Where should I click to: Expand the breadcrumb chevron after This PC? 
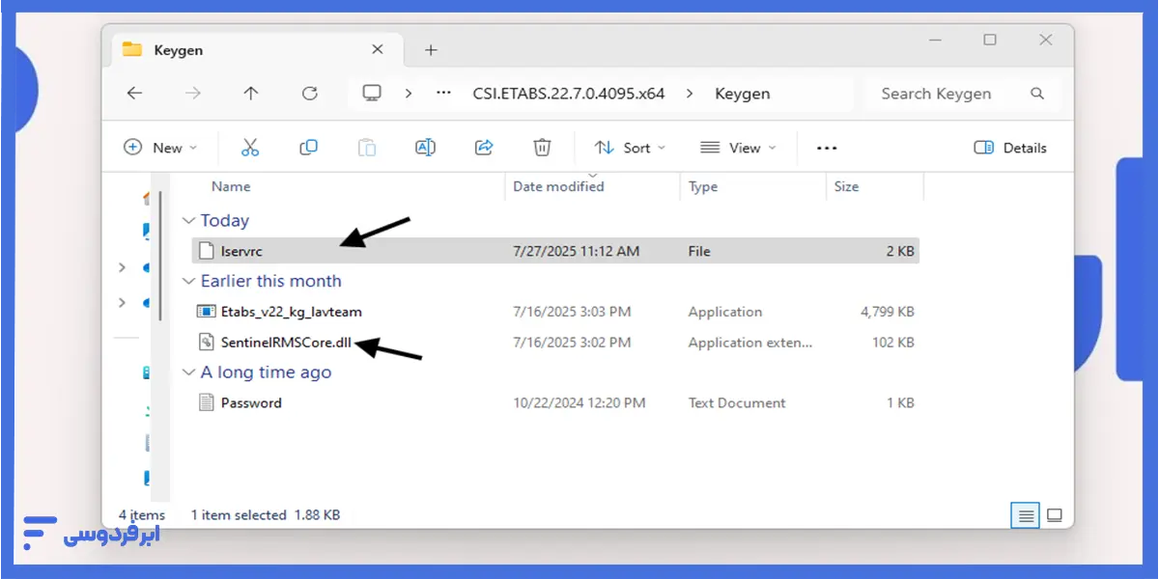[x=409, y=94]
